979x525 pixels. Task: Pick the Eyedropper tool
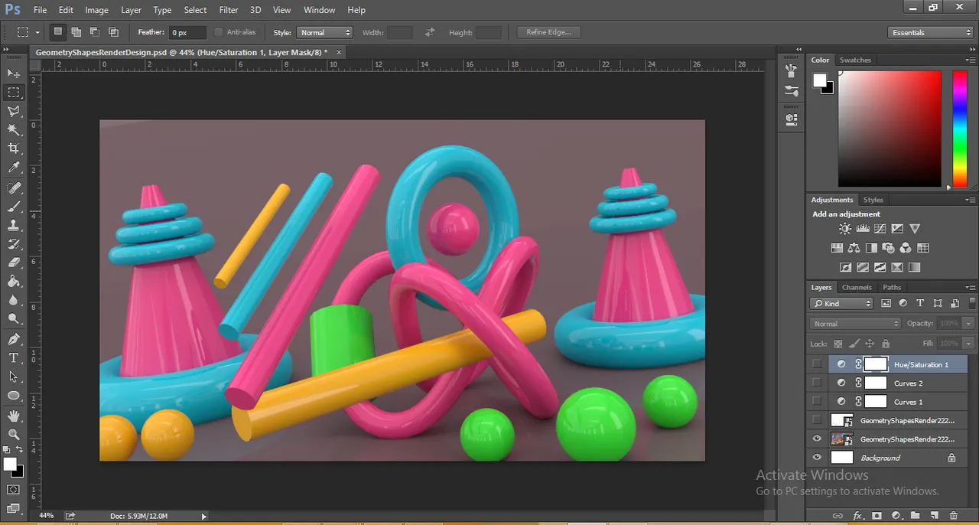(14, 168)
